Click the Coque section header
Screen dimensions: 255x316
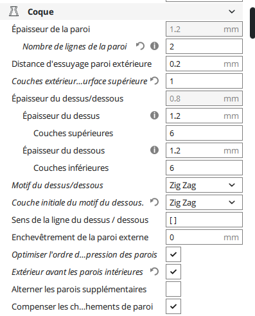pyautogui.click(x=121, y=12)
